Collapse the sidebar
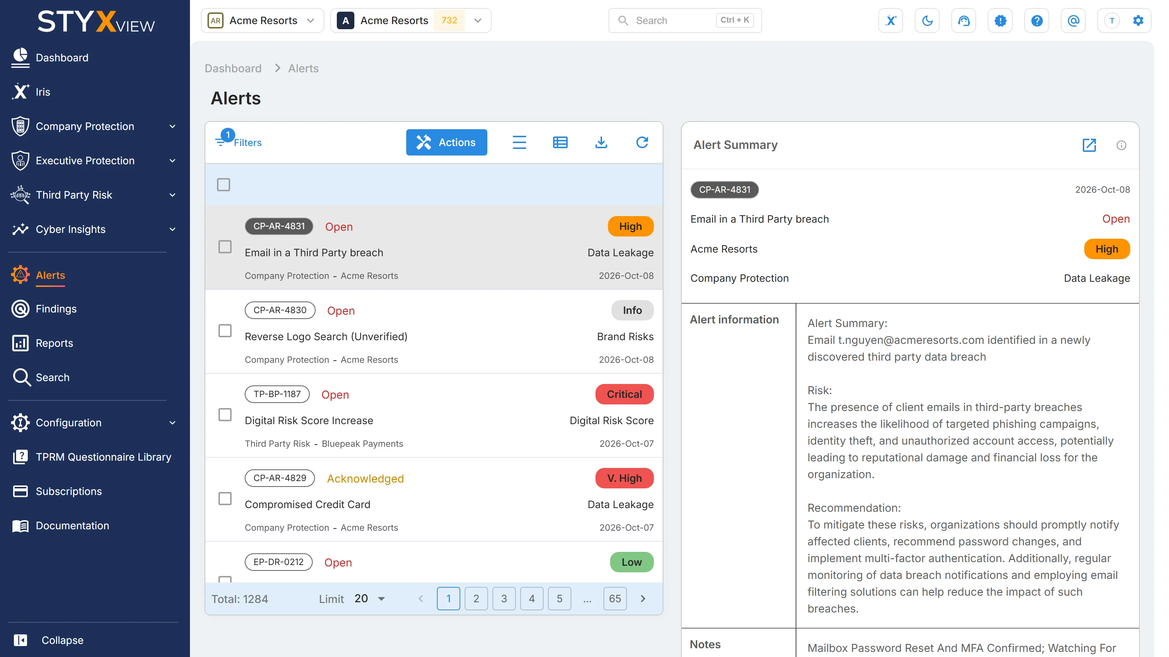Image resolution: width=1169 pixels, height=657 pixels. pyautogui.click(x=49, y=640)
